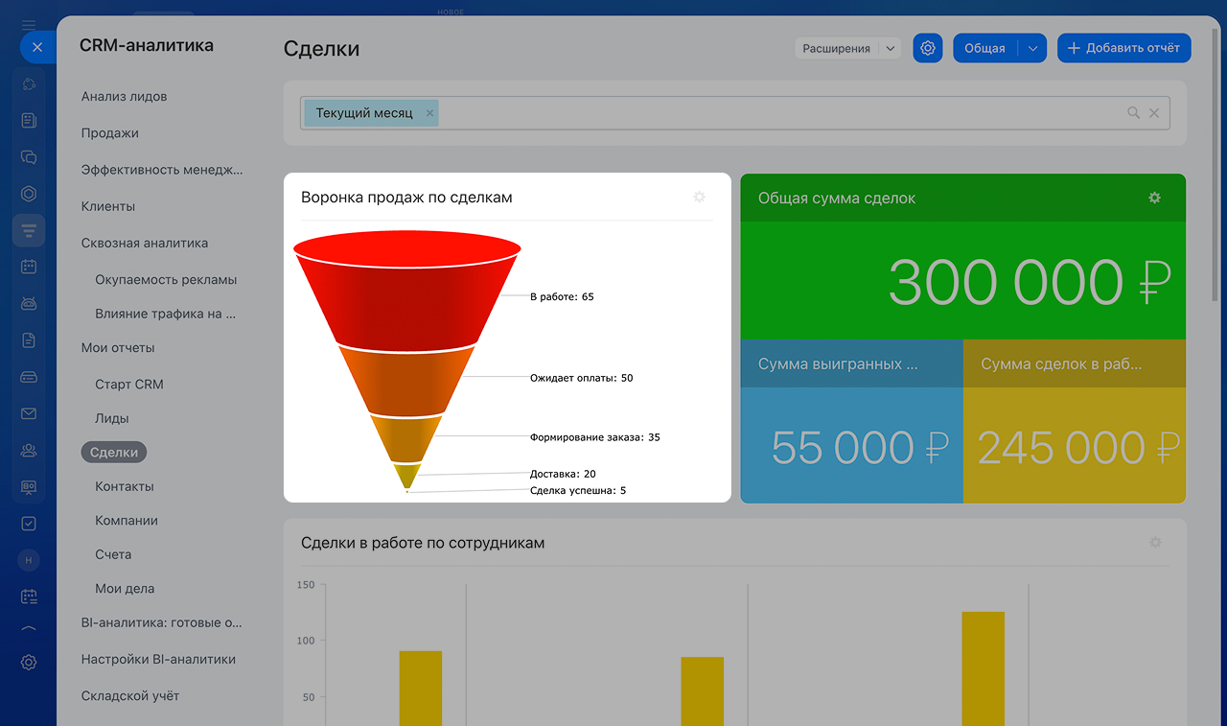Screen dimensions: 1227x726
Task: Open 'Эффективность менедж...' in the sidebar menu
Action: [x=162, y=170]
